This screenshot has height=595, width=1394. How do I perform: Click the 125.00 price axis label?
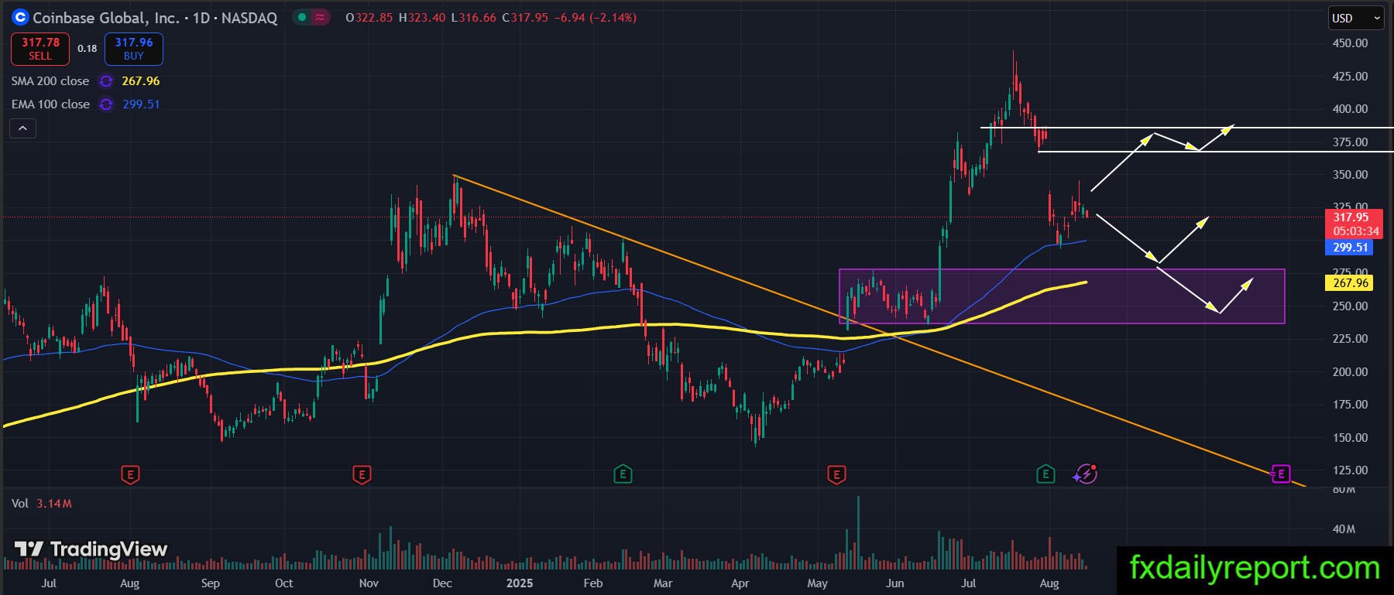[x=1350, y=470]
